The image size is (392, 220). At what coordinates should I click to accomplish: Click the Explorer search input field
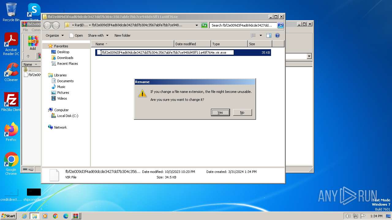[243, 25]
